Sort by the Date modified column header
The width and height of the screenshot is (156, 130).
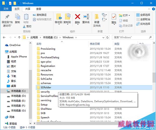(x=95, y=44)
